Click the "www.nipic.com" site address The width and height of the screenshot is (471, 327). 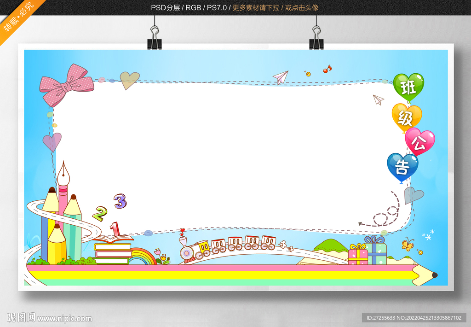[64, 319]
